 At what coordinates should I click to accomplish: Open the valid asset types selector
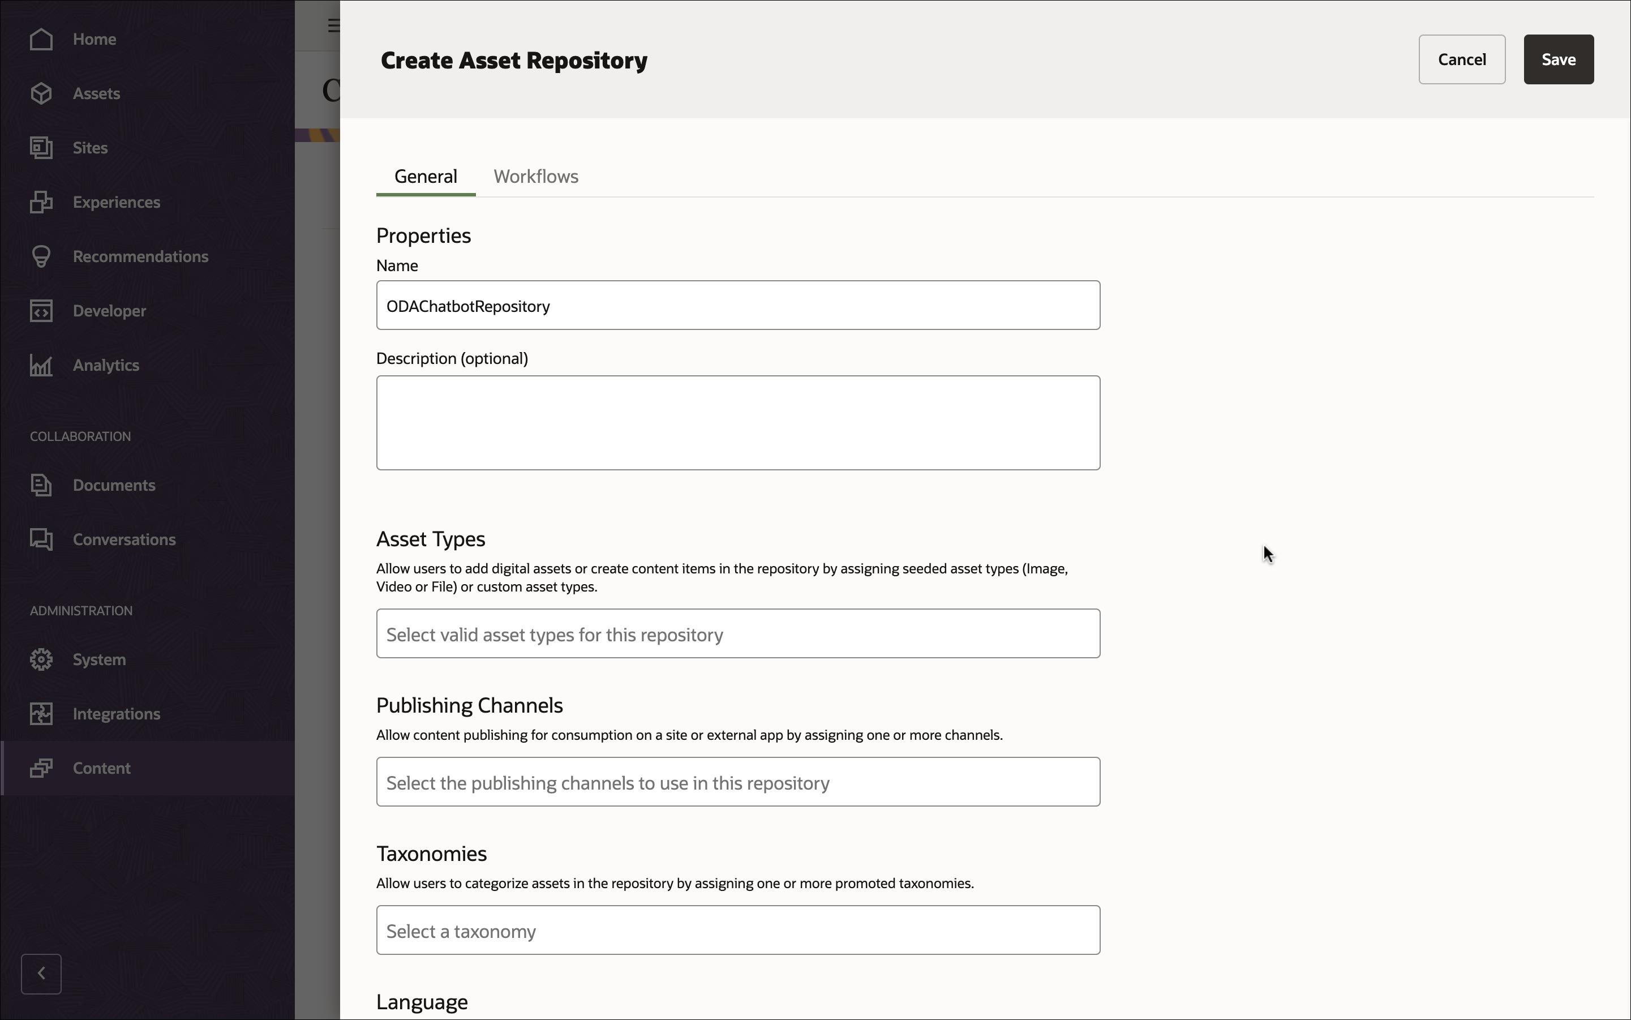tap(738, 633)
